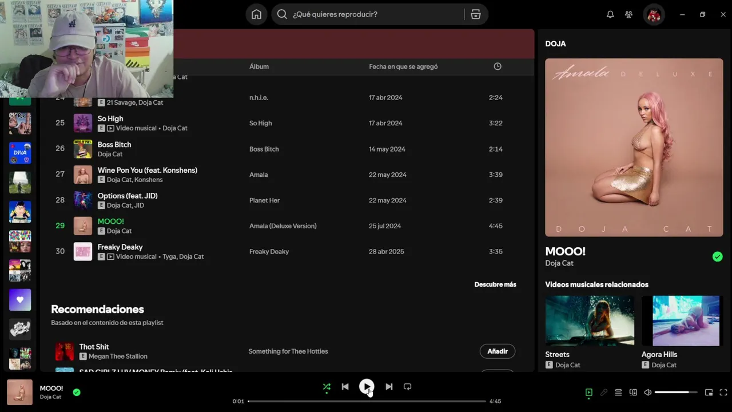Toggle shuffle playback
This screenshot has height=412, width=732.
pos(327,387)
